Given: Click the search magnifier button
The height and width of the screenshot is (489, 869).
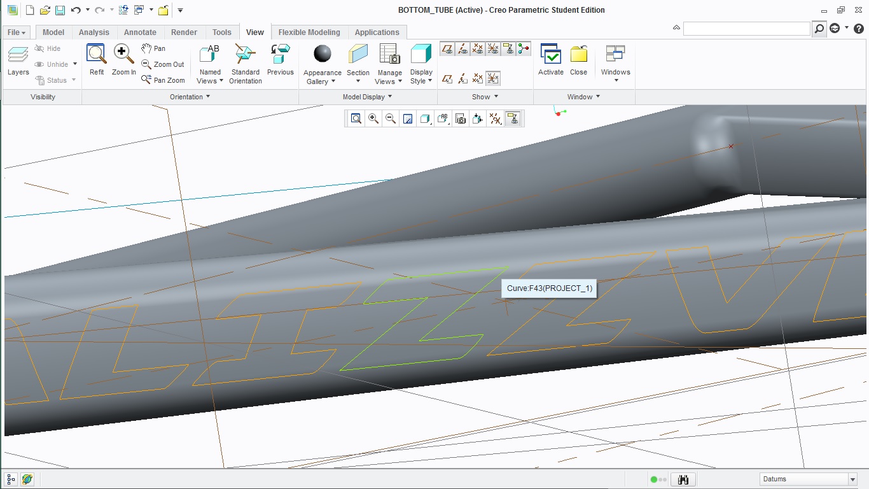Looking at the screenshot, I should coord(819,29).
